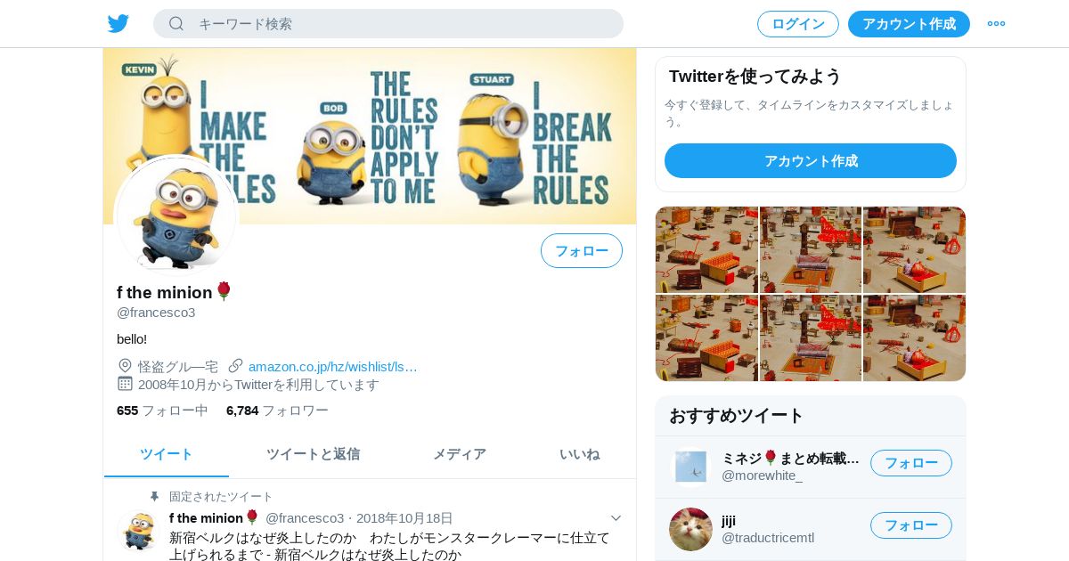Select the いいね tab
The width and height of the screenshot is (1069, 561).
[x=580, y=454]
